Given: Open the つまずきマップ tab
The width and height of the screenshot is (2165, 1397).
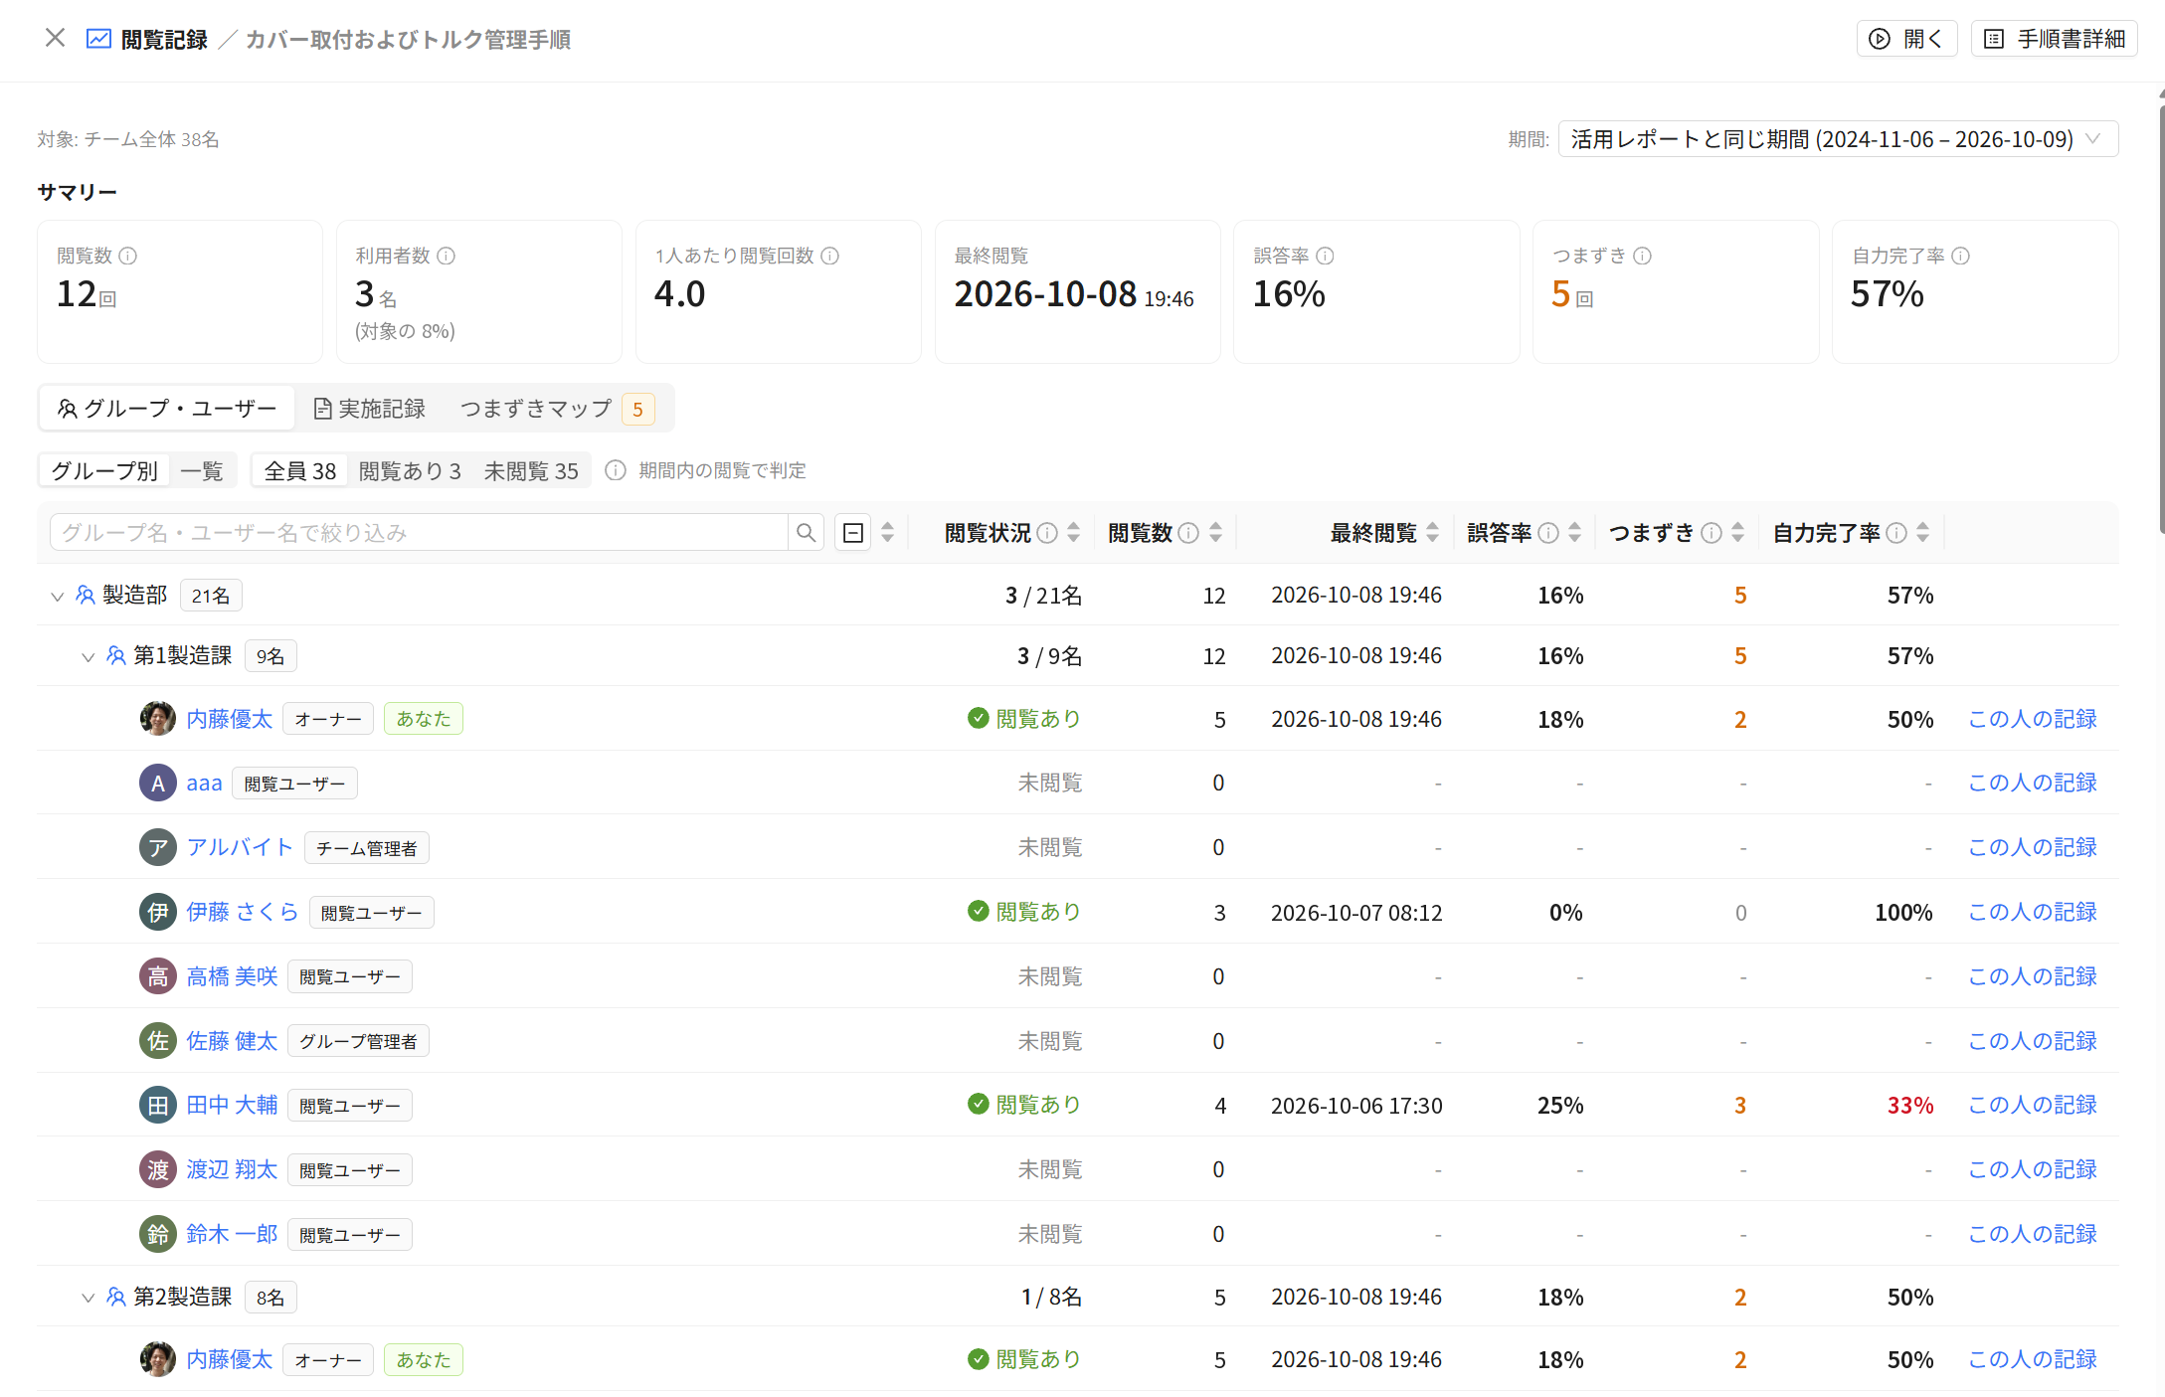Looking at the screenshot, I should tap(557, 409).
